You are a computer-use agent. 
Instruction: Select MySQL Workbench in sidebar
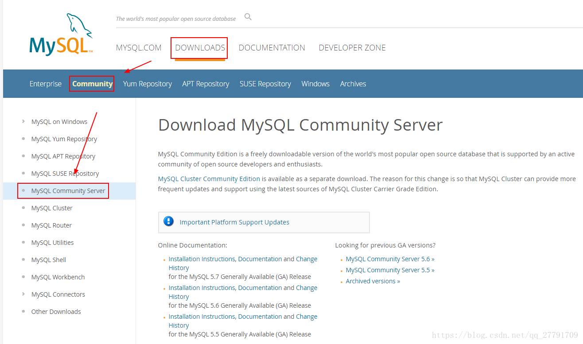pyautogui.click(x=58, y=277)
